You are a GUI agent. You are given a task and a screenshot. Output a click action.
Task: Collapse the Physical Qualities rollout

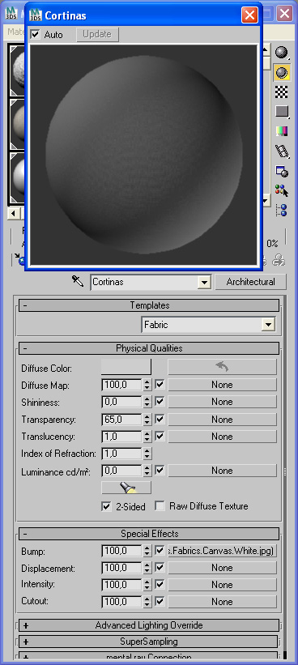coord(149,348)
